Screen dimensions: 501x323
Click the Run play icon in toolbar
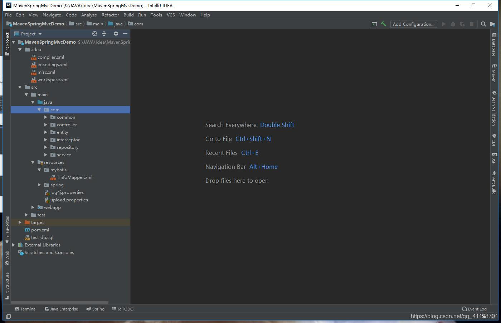[x=444, y=24]
